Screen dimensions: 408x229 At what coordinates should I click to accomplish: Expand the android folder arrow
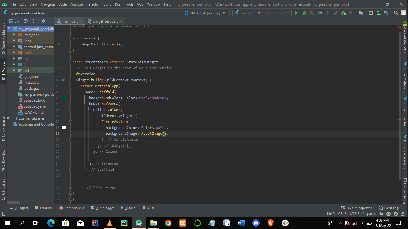click(14, 47)
